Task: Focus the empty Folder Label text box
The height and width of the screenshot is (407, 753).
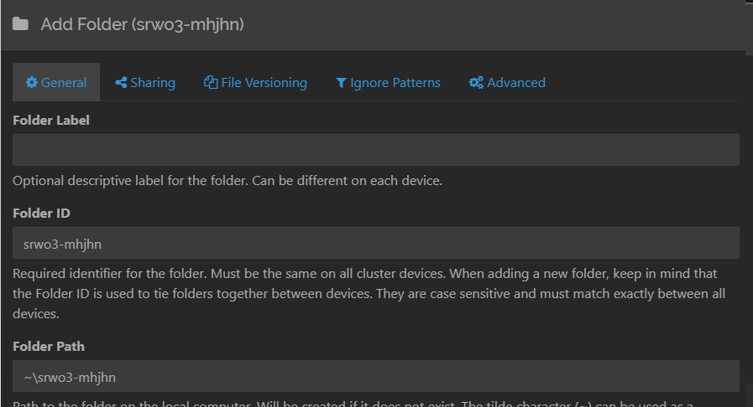Action: 375,150
